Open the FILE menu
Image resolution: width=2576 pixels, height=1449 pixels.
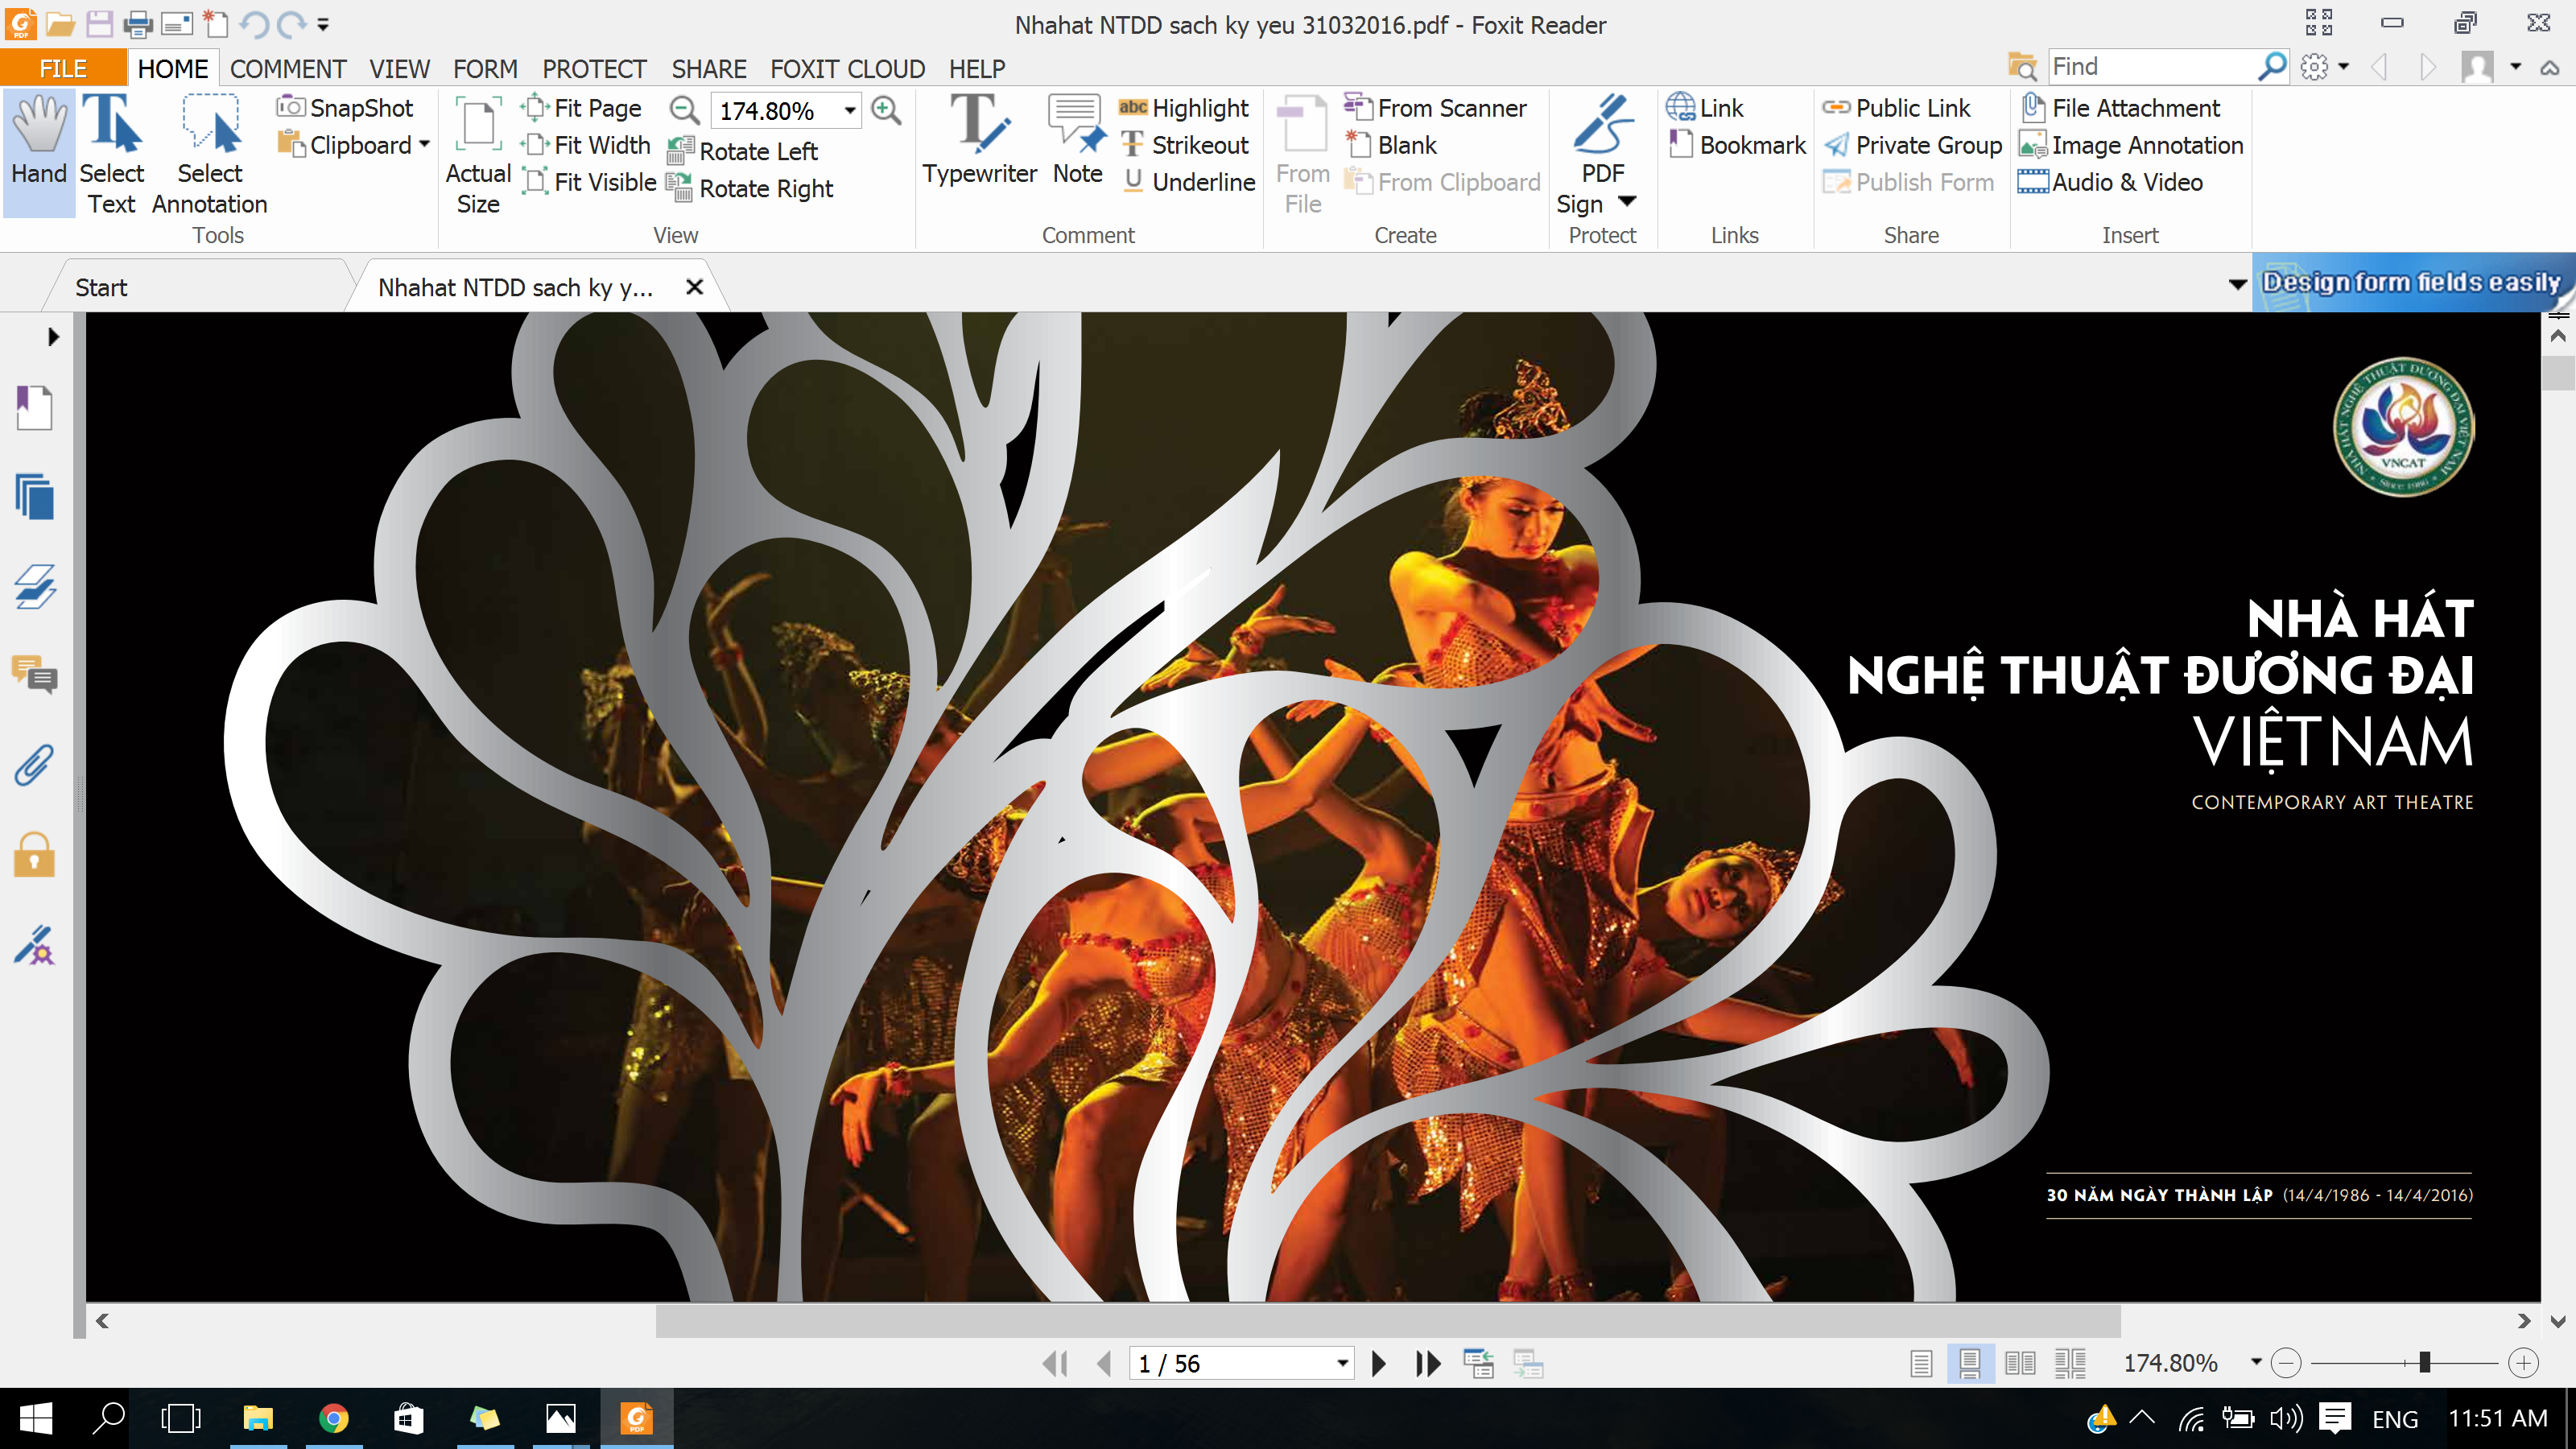[63, 68]
